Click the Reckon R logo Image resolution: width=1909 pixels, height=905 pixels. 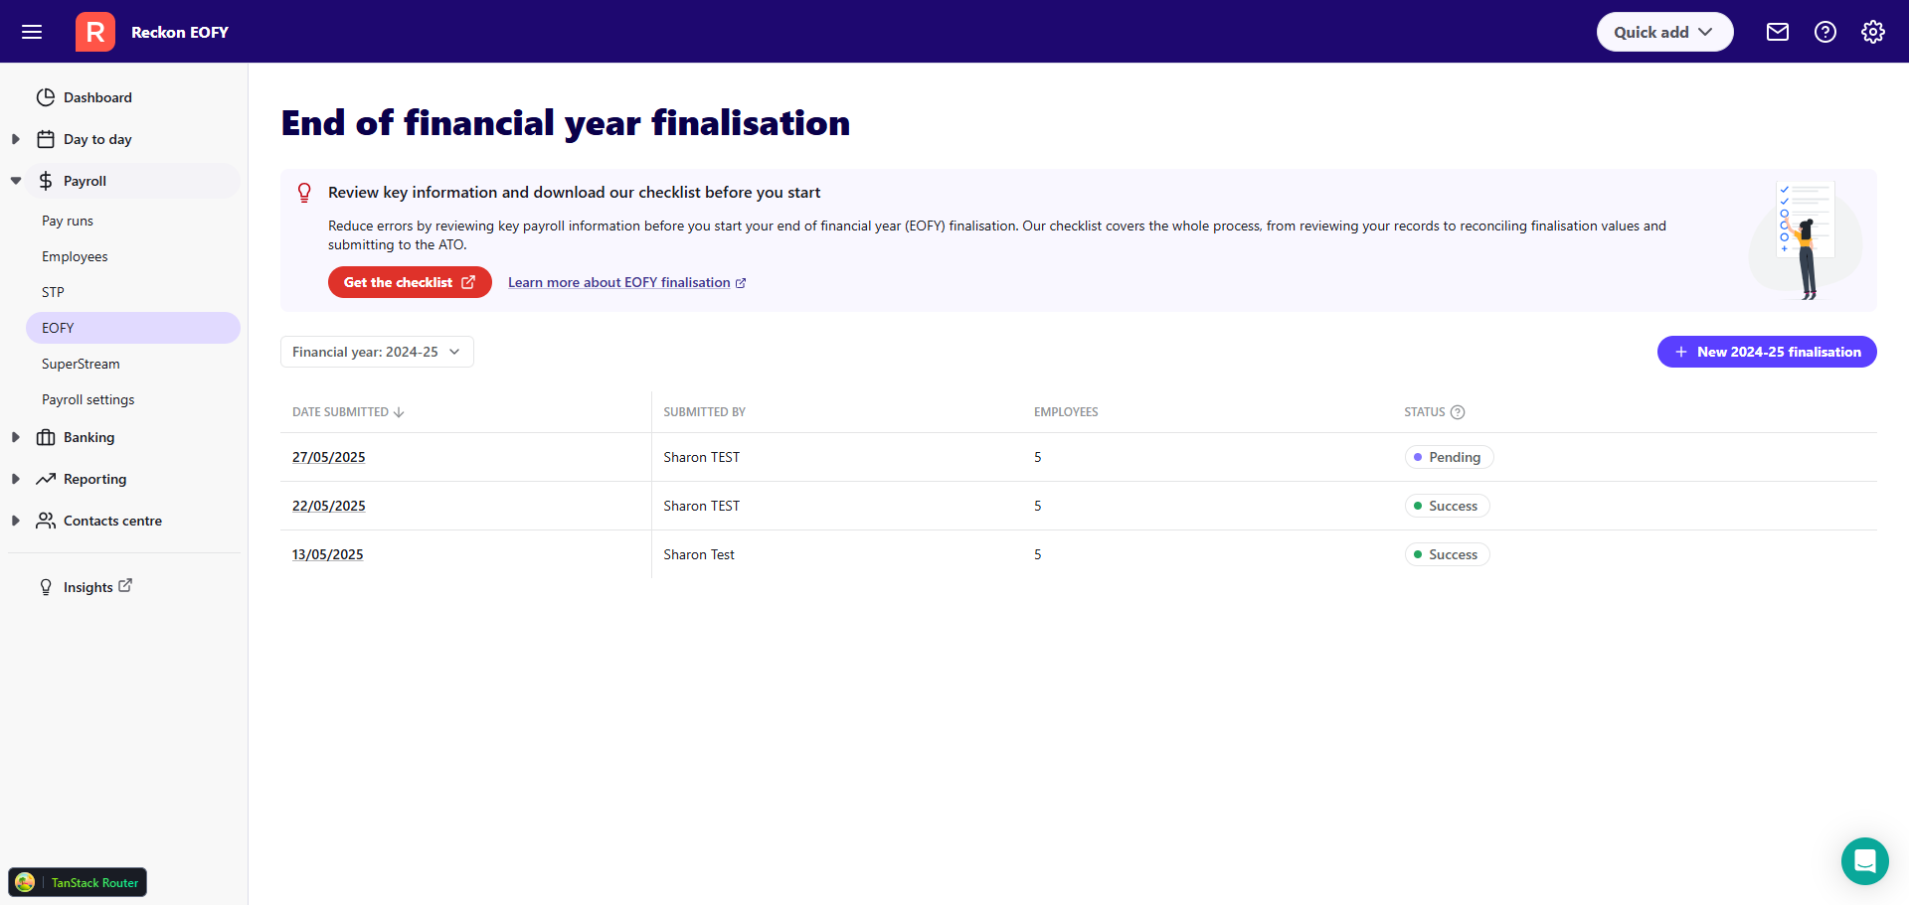click(95, 32)
